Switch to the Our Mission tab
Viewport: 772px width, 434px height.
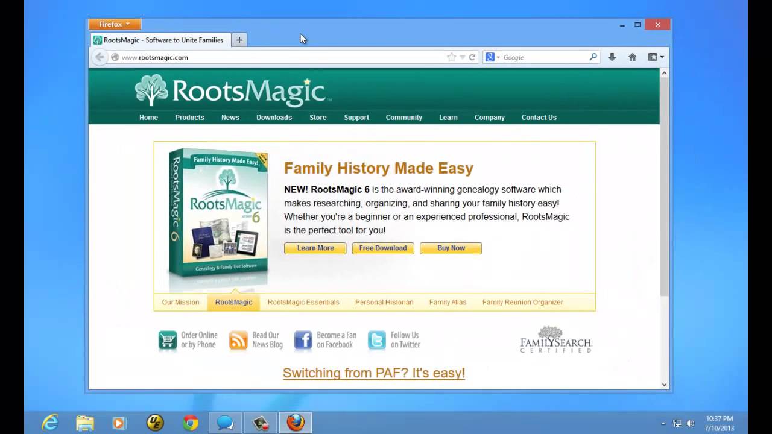(180, 302)
